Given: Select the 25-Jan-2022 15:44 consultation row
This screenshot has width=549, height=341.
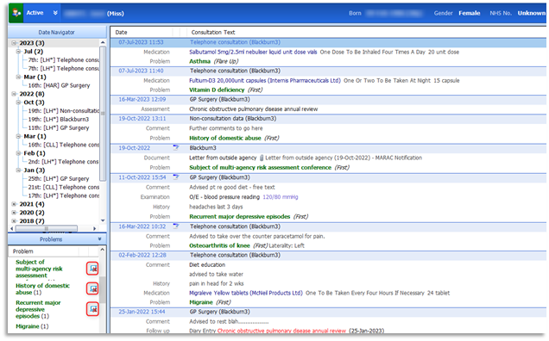Looking at the screenshot, I should click(x=328, y=312).
